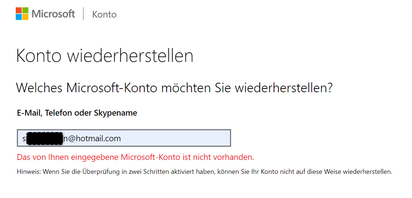Click the red square of Microsoft logo
The image size is (412, 198).
coord(19,11)
